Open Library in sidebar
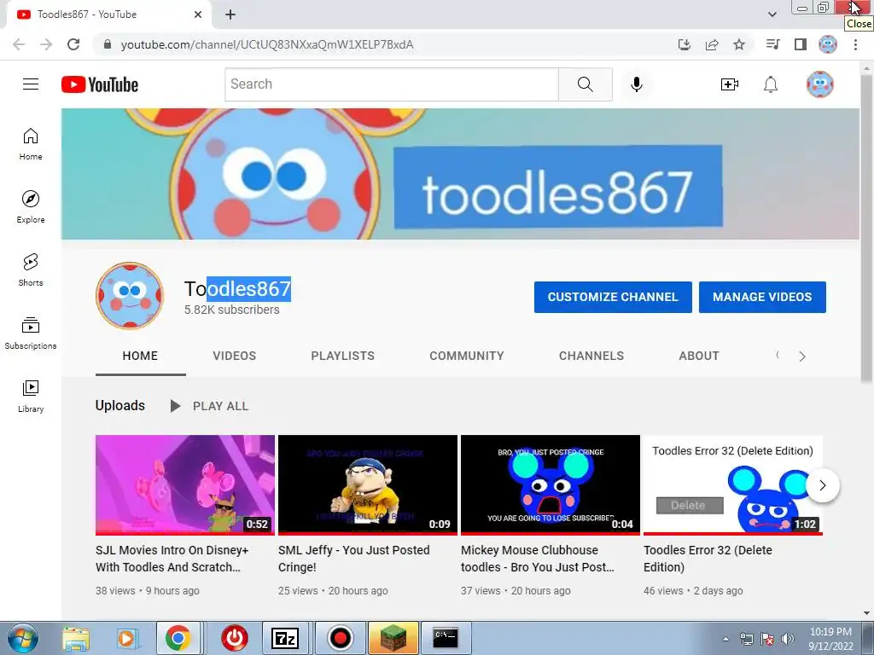Viewport: 874px width, 655px height. click(31, 396)
